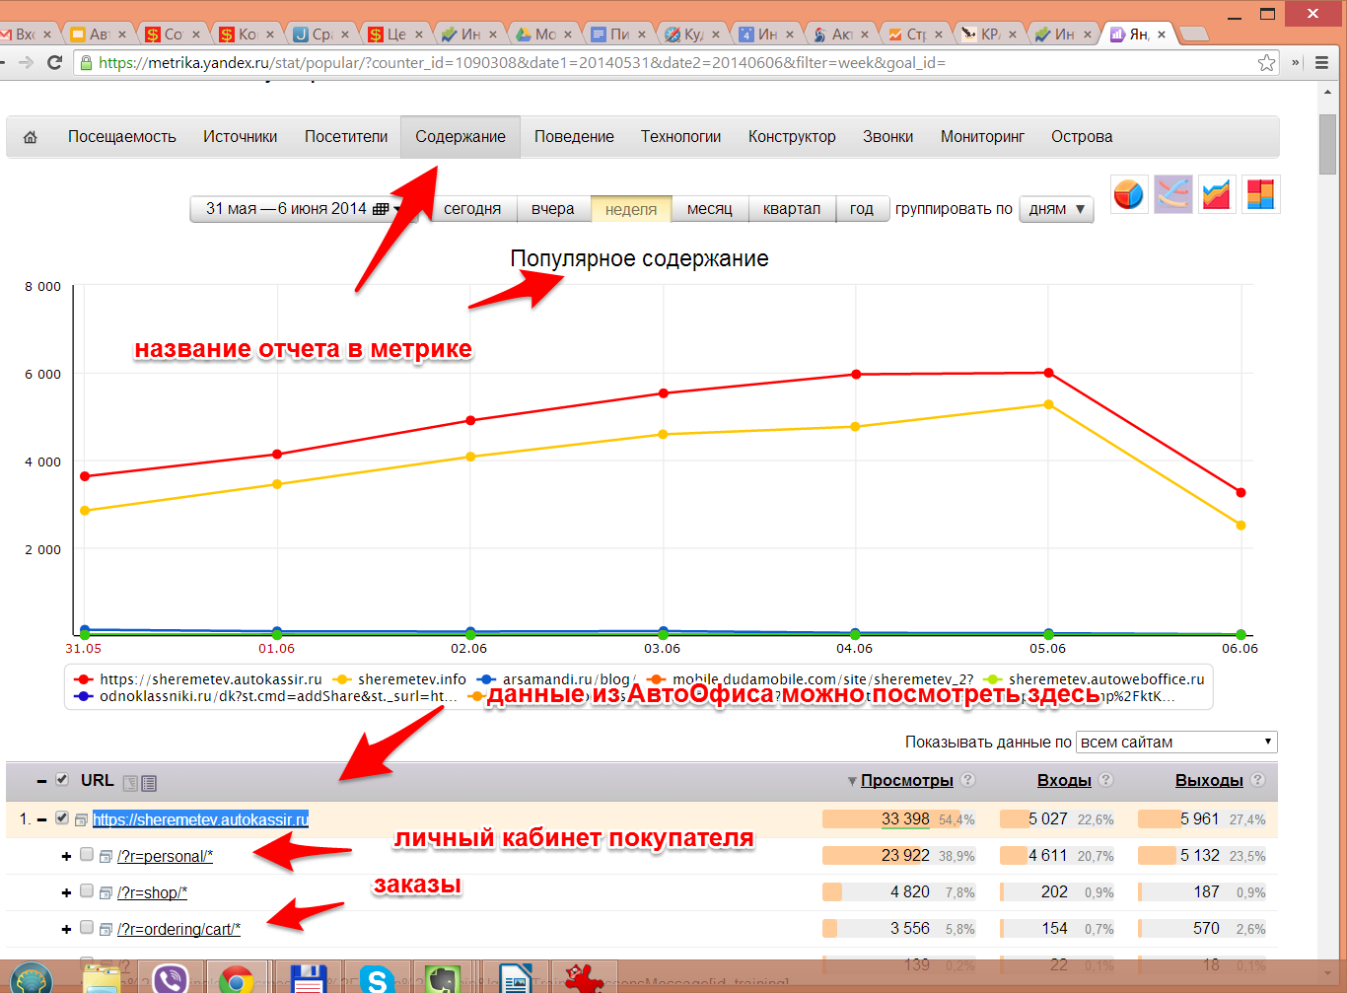Click the home icon in navigation bar
The height and width of the screenshot is (993, 1347).
coord(31,137)
